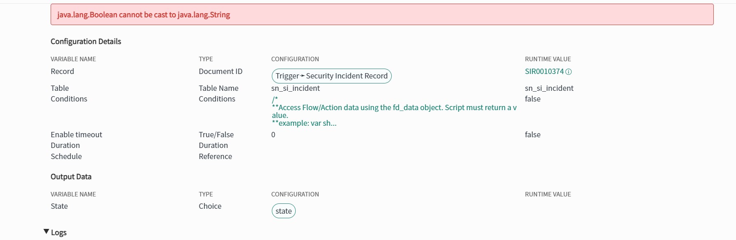
Task: Expand the Logs section triangle
Action: [46, 232]
